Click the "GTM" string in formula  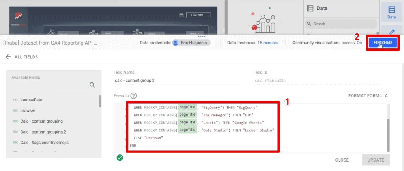point(248,115)
